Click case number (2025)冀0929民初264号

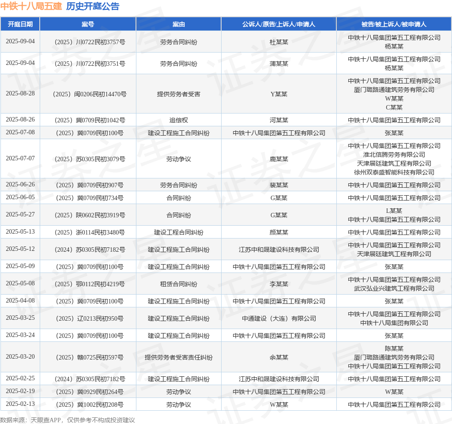pyautogui.click(x=90, y=392)
